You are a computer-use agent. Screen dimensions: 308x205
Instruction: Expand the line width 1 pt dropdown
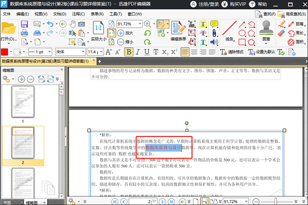(49, 52)
